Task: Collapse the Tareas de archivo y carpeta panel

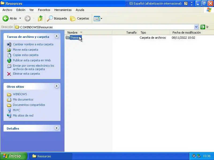Action: point(56,36)
